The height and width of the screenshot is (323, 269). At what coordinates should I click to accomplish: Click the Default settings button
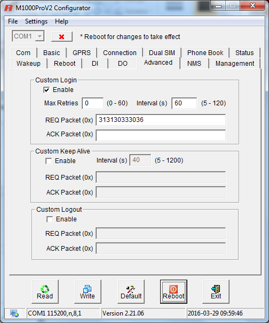point(131,291)
